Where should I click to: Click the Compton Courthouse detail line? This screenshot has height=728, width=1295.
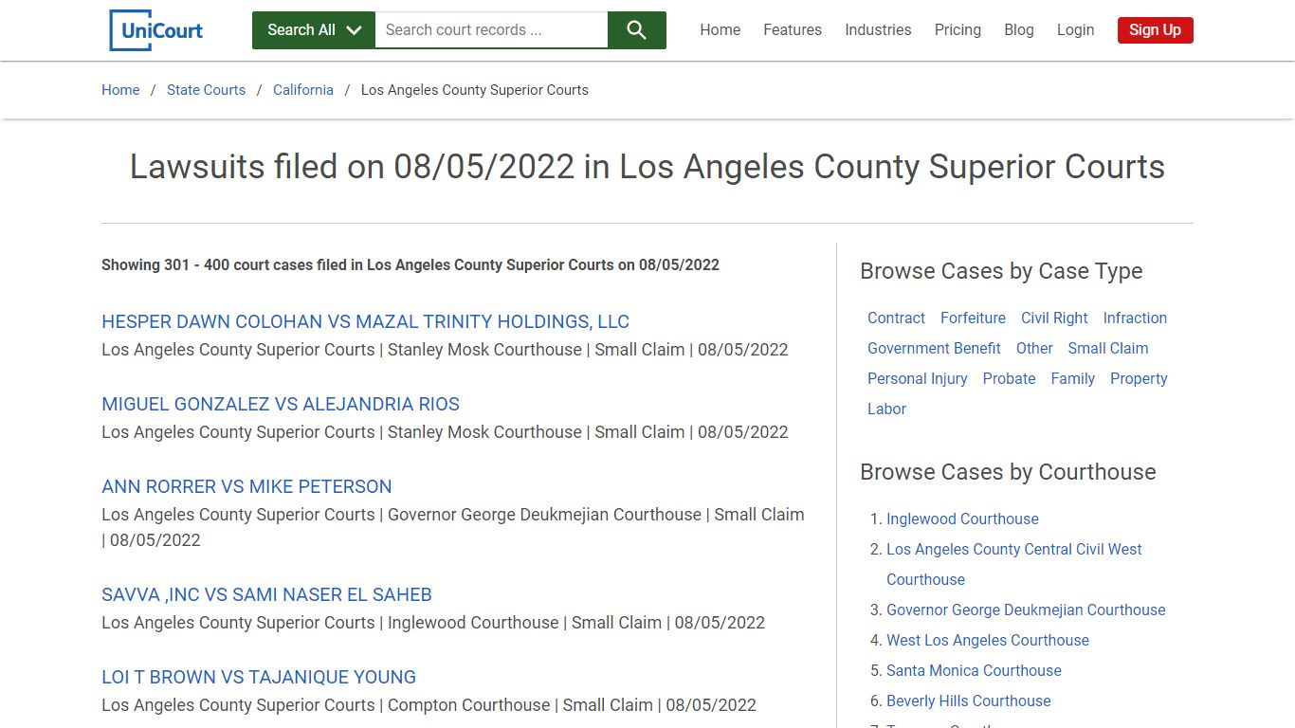click(429, 705)
